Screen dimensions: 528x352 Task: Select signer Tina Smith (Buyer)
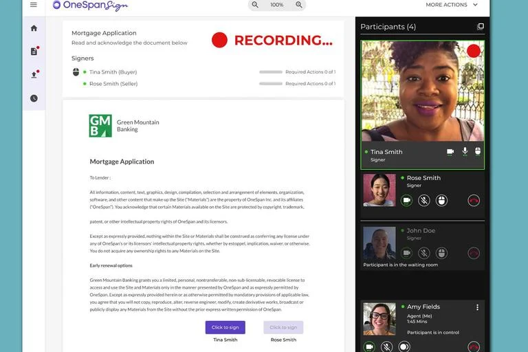[x=113, y=72]
